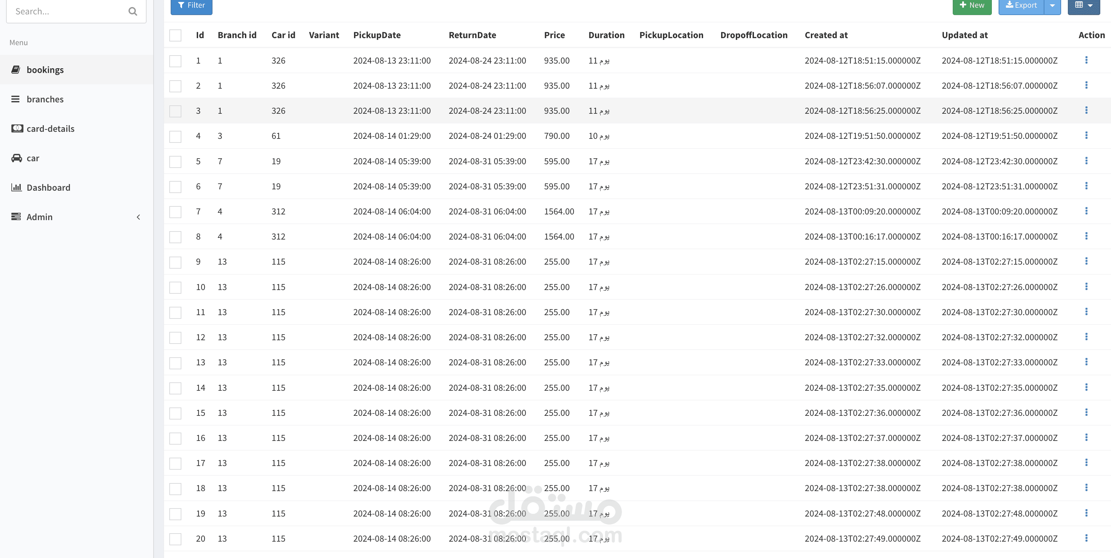Select the checkbox for booking Id 12

[x=175, y=338]
